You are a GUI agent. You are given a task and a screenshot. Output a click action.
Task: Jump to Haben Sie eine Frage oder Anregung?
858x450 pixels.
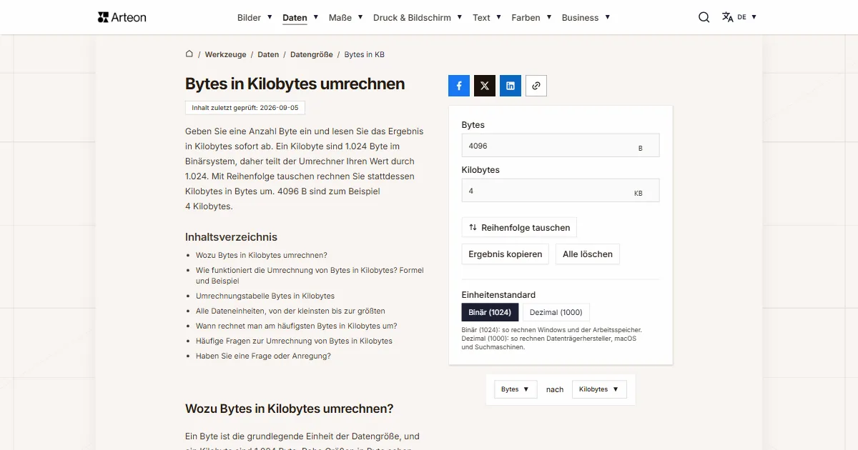(x=263, y=356)
